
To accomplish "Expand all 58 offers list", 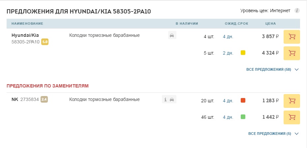I will pos(272,70).
